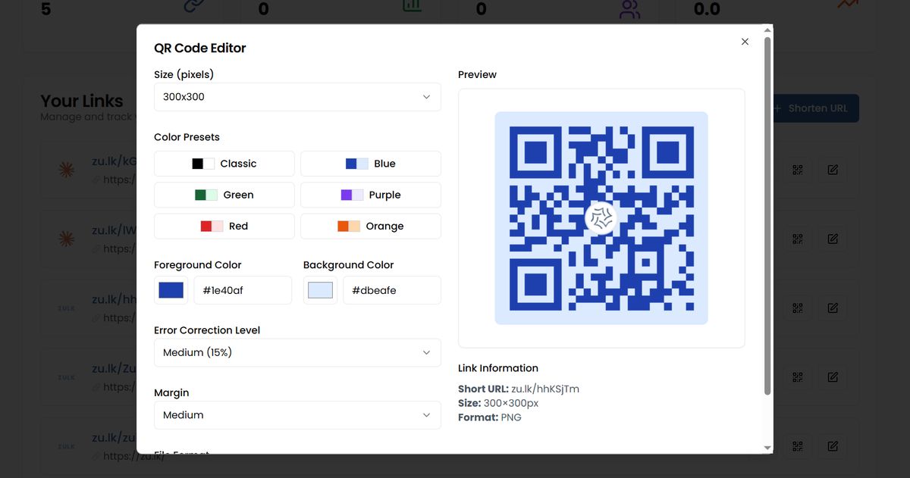910x478 pixels.
Task: Click the QR code icon in first link row
Action: coord(797,170)
